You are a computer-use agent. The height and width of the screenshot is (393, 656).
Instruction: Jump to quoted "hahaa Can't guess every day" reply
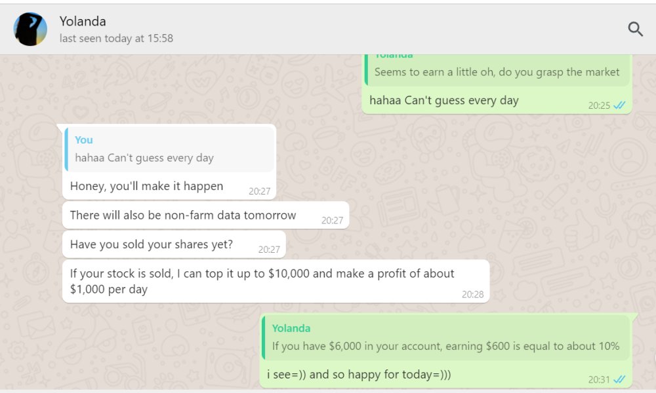coord(170,149)
